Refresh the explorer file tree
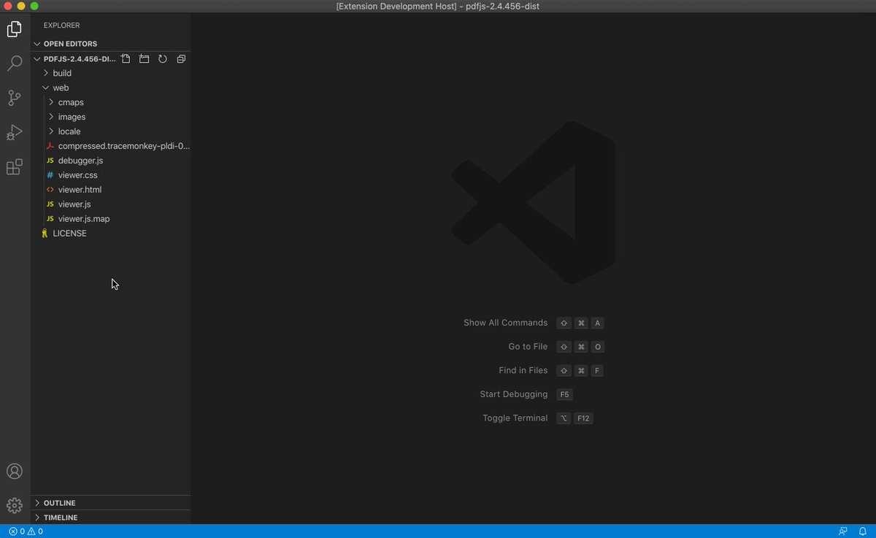 coord(163,58)
